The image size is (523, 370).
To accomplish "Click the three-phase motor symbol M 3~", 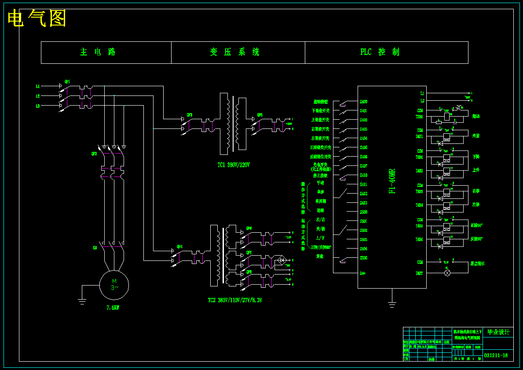I will (x=114, y=285).
